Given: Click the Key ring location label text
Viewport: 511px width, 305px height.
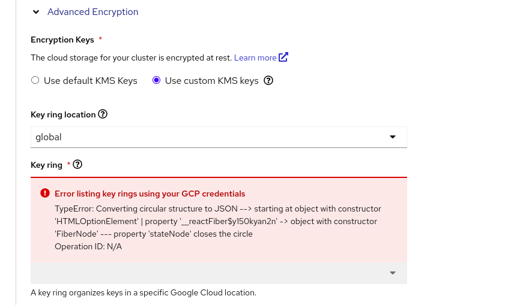Looking at the screenshot, I should [63, 114].
